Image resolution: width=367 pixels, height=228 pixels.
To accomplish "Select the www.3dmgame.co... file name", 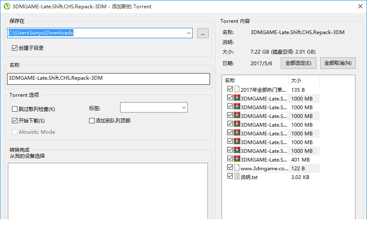I will click(264, 169).
